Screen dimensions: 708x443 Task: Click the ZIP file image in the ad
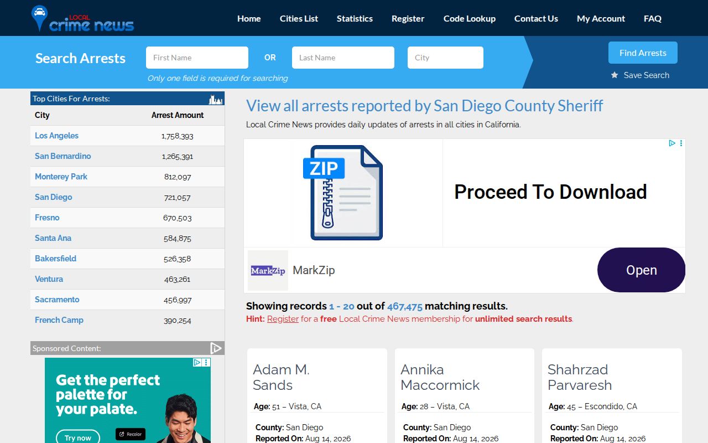(x=343, y=192)
